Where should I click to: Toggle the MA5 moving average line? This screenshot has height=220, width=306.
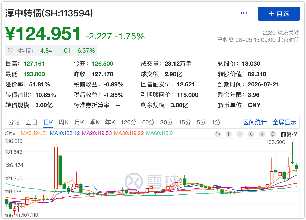[x=34, y=133]
